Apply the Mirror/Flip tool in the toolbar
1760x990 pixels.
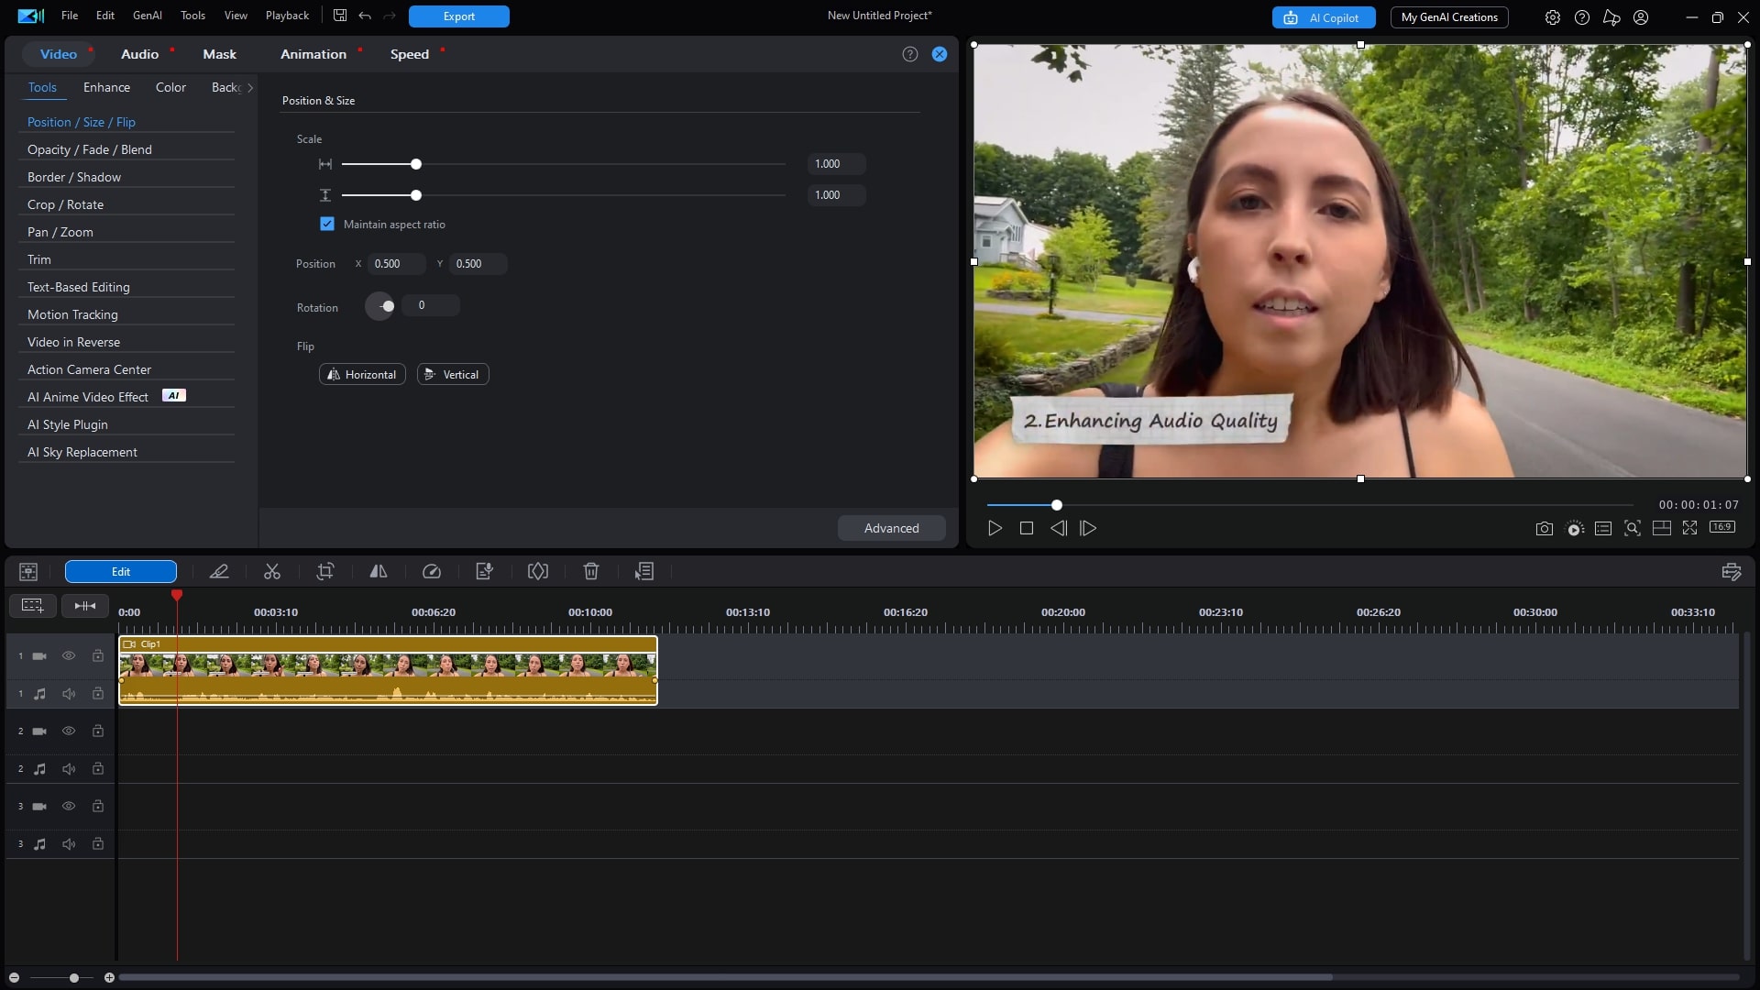pyautogui.click(x=379, y=571)
